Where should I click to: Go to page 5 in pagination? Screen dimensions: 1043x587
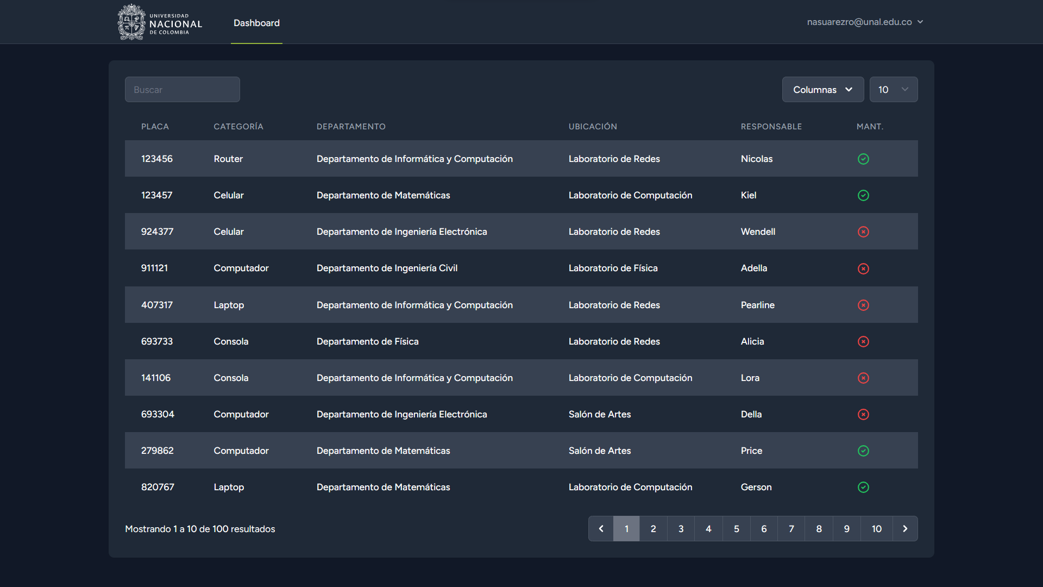click(736, 528)
